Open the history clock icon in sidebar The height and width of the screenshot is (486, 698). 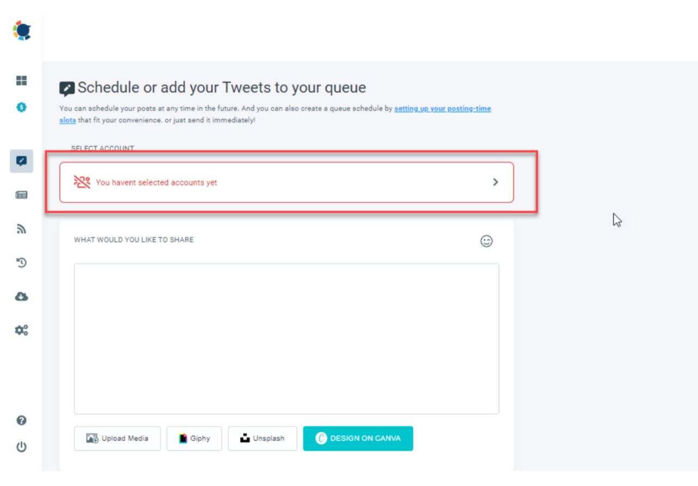[x=21, y=263]
